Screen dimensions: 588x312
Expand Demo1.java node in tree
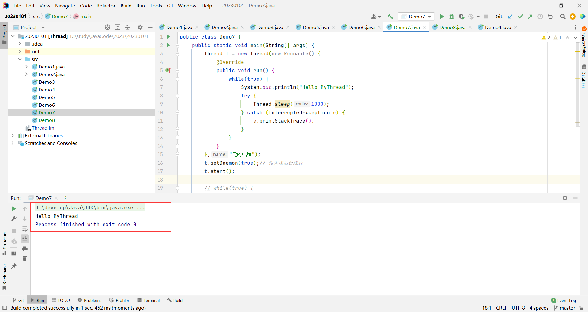point(26,67)
